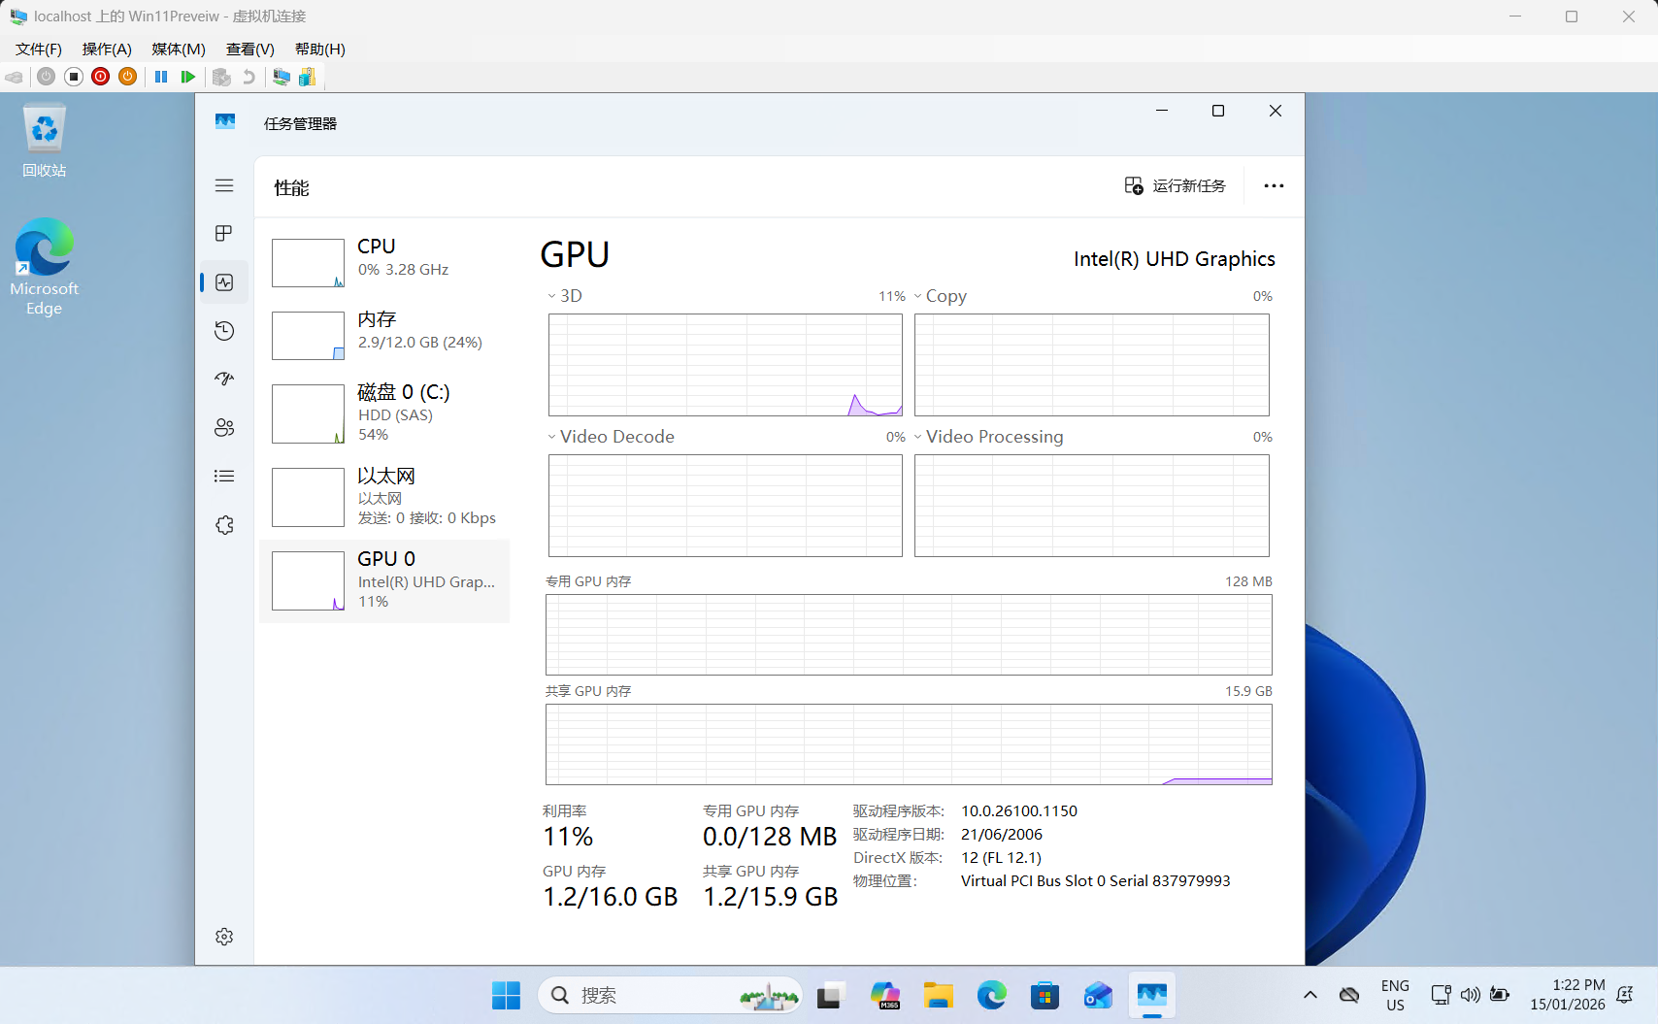Open the App history sidebar icon
This screenshot has width=1658, height=1024.
pyautogui.click(x=224, y=331)
